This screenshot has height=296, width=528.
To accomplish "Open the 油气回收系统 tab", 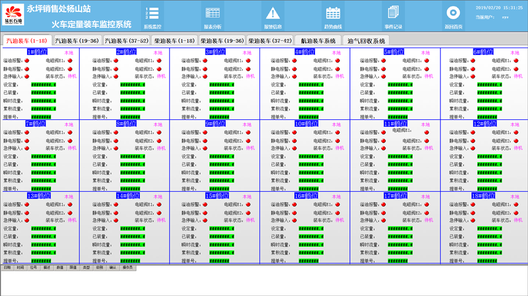I will coord(366,41).
